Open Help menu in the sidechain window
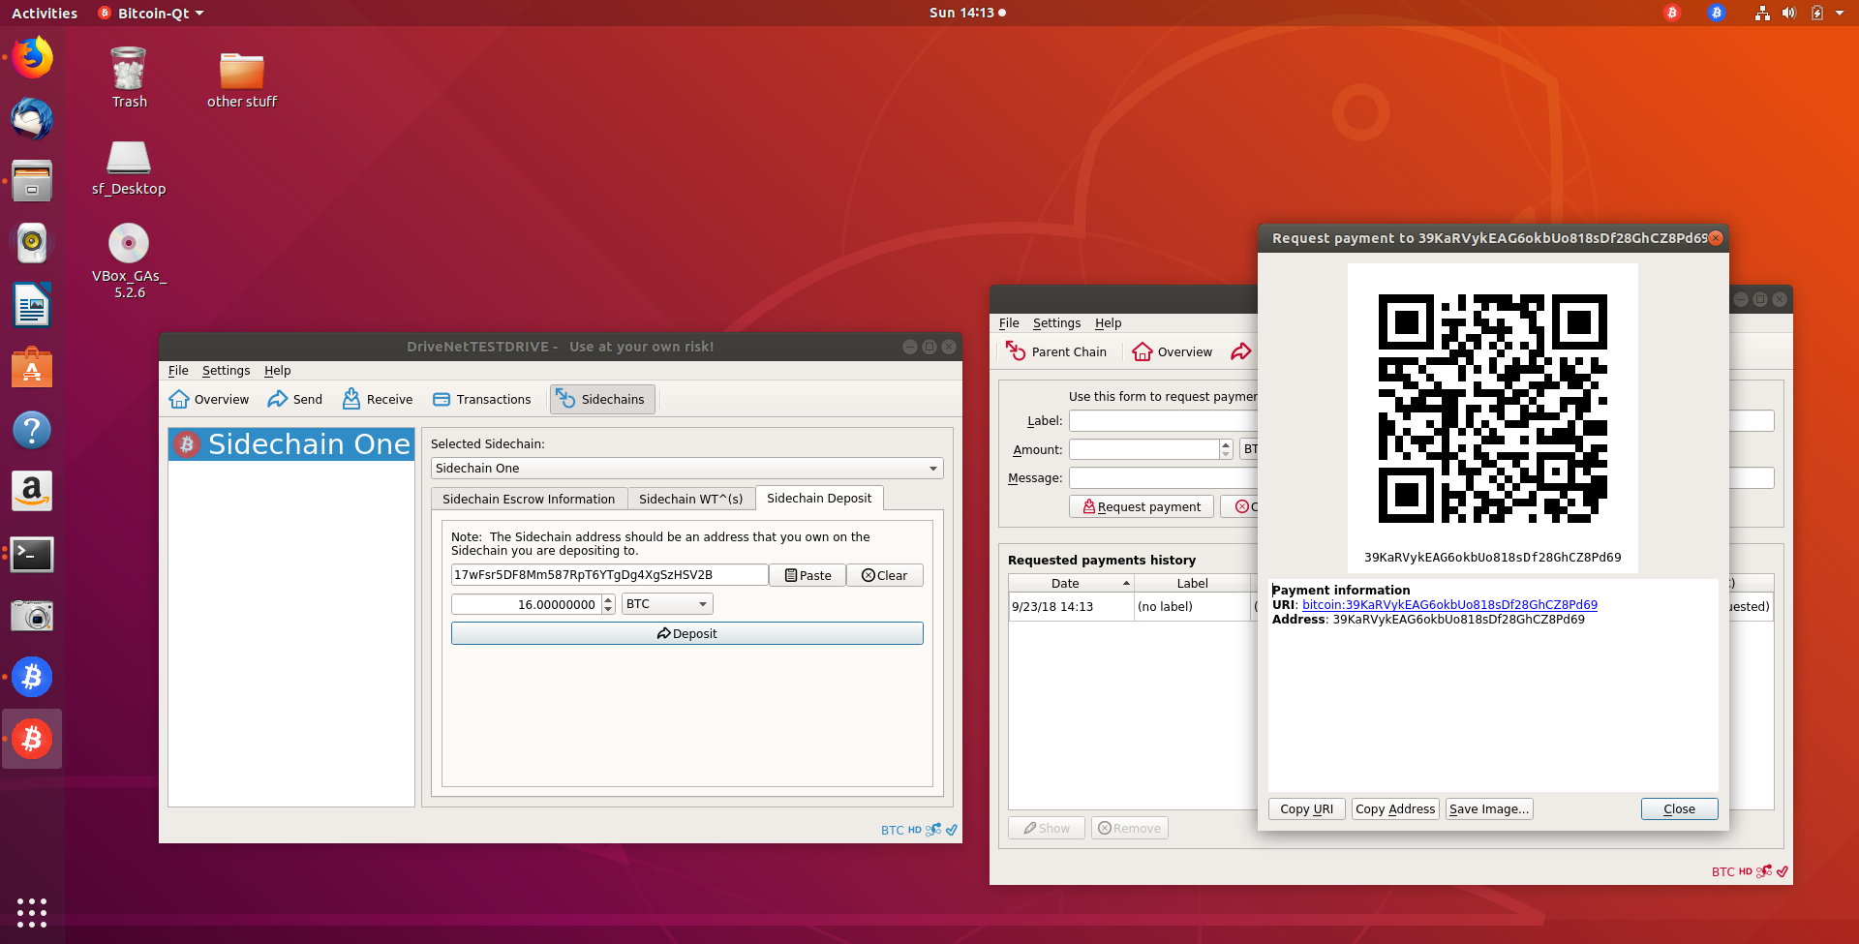 pyautogui.click(x=1108, y=323)
